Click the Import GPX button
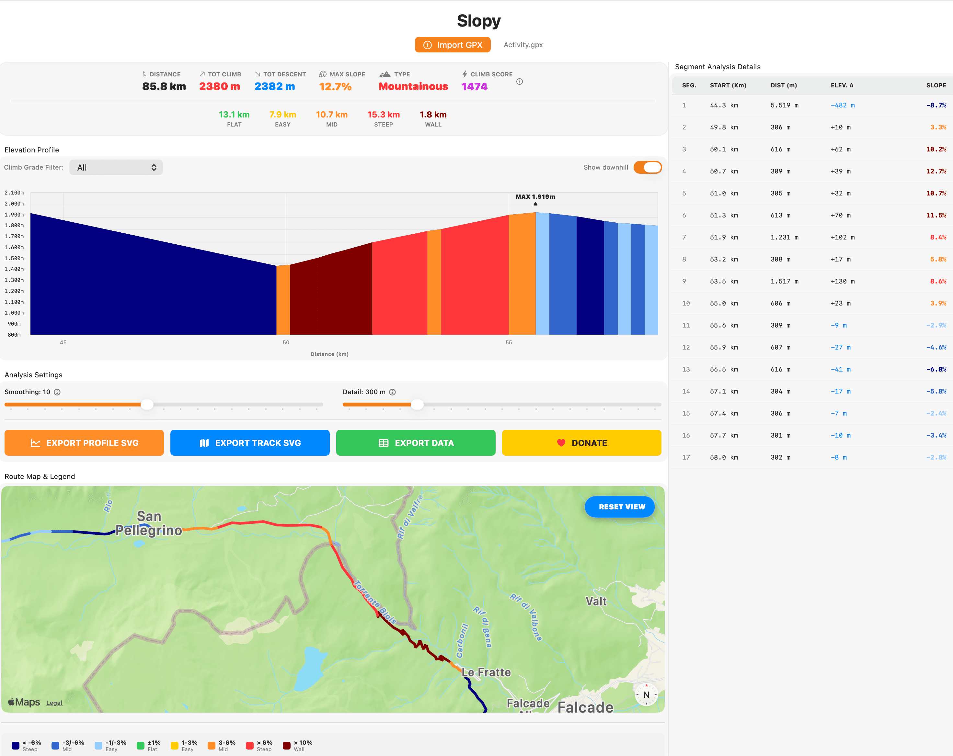The height and width of the screenshot is (756, 953). coord(453,45)
